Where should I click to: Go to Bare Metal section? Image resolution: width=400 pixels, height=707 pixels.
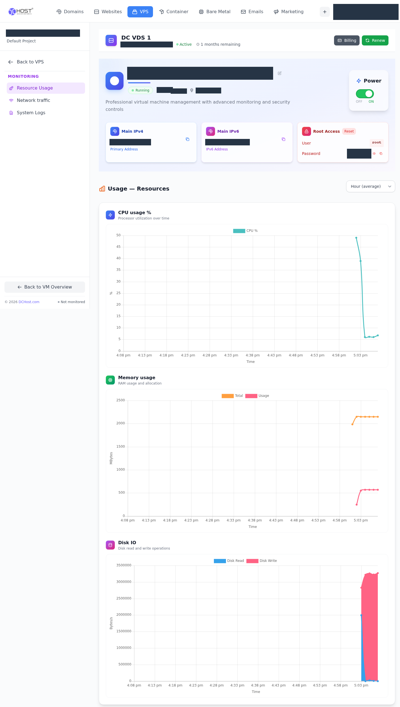click(215, 12)
